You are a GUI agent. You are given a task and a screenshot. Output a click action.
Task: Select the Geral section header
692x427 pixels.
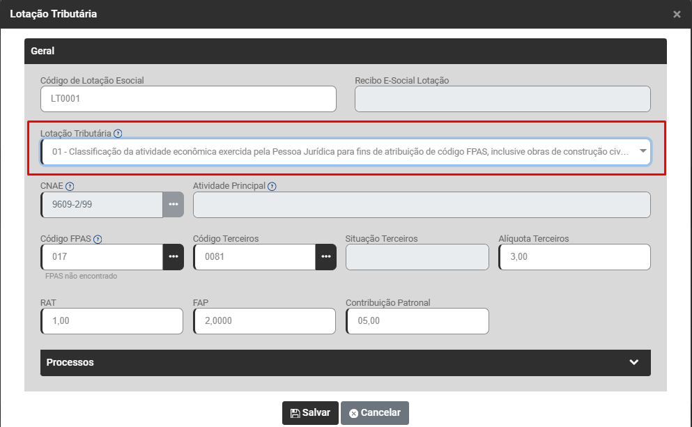(x=346, y=51)
